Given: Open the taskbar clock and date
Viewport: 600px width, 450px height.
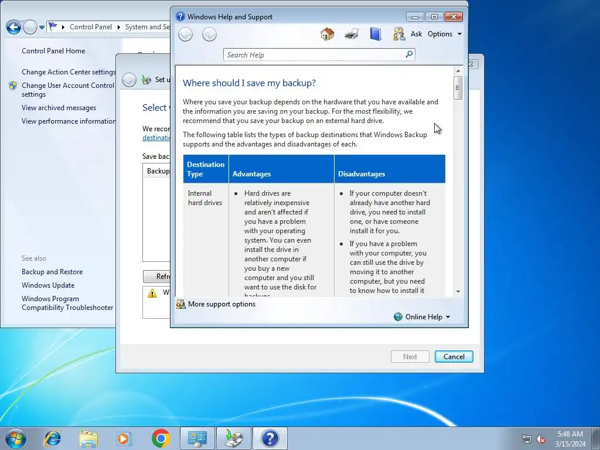Looking at the screenshot, I should (570, 439).
